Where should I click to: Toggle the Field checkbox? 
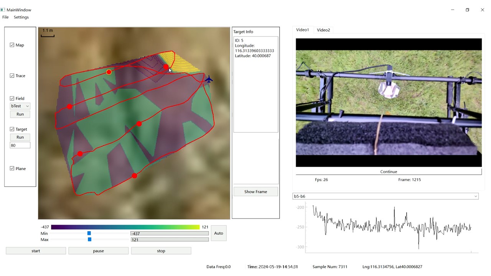12,99
